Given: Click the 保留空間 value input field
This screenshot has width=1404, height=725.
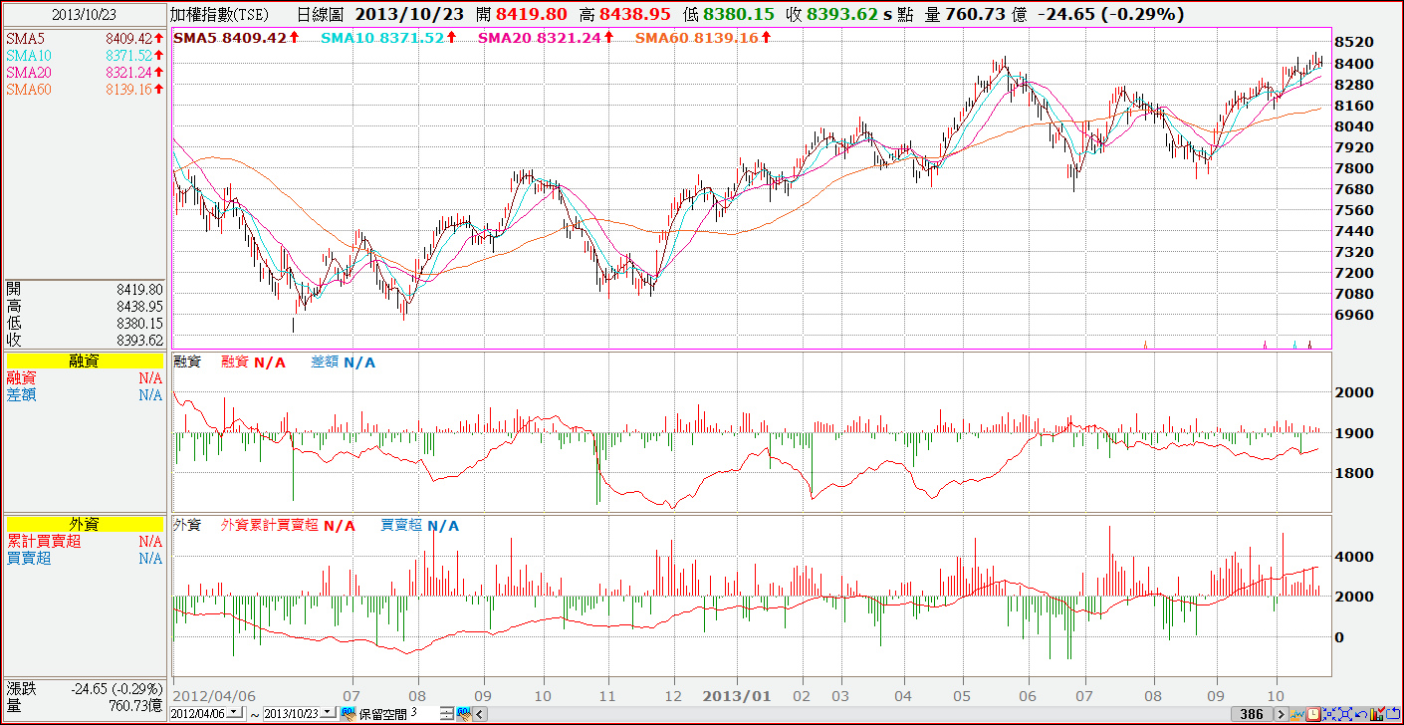Looking at the screenshot, I should coord(423,713).
